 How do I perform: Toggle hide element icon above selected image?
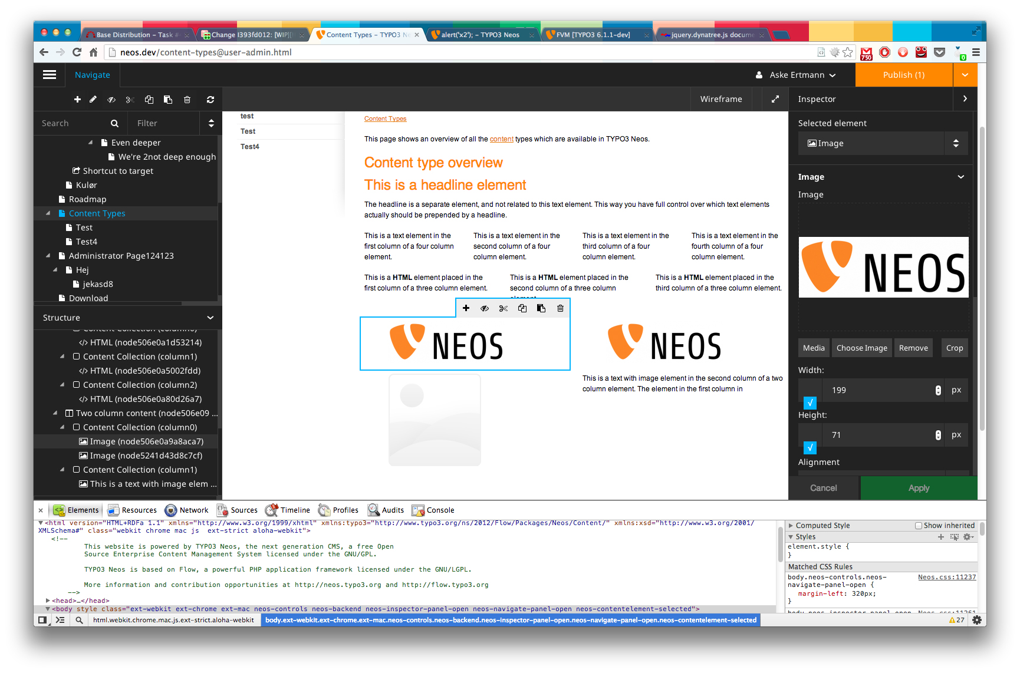click(x=485, y=308)
